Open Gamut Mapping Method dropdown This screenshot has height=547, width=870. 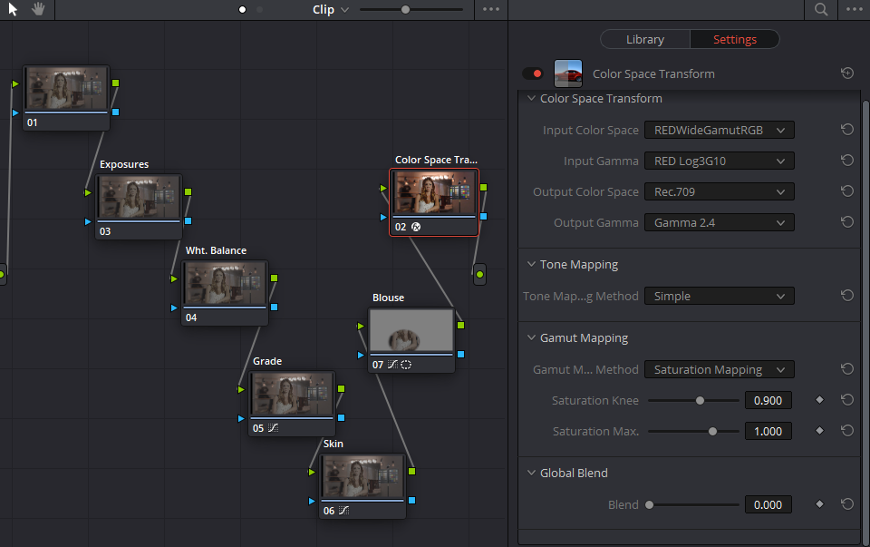pyautogui.click(x=719, y=369)
